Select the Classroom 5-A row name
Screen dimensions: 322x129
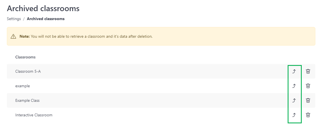[x=28, y=71]
